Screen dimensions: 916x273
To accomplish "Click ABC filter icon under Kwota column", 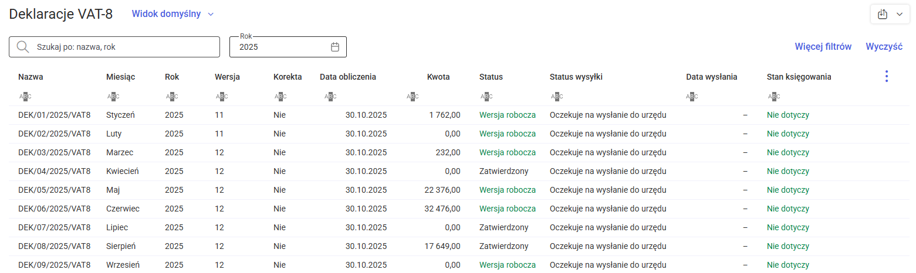I will 413,96.
